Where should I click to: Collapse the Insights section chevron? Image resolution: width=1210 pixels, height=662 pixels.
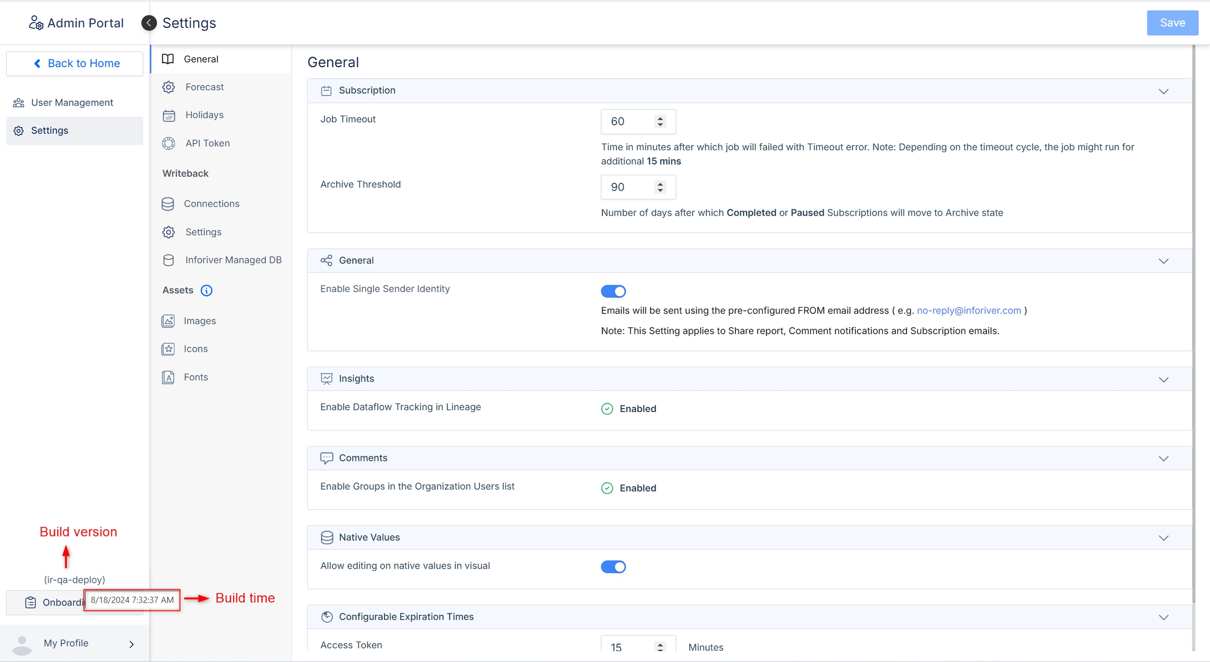1163,380
